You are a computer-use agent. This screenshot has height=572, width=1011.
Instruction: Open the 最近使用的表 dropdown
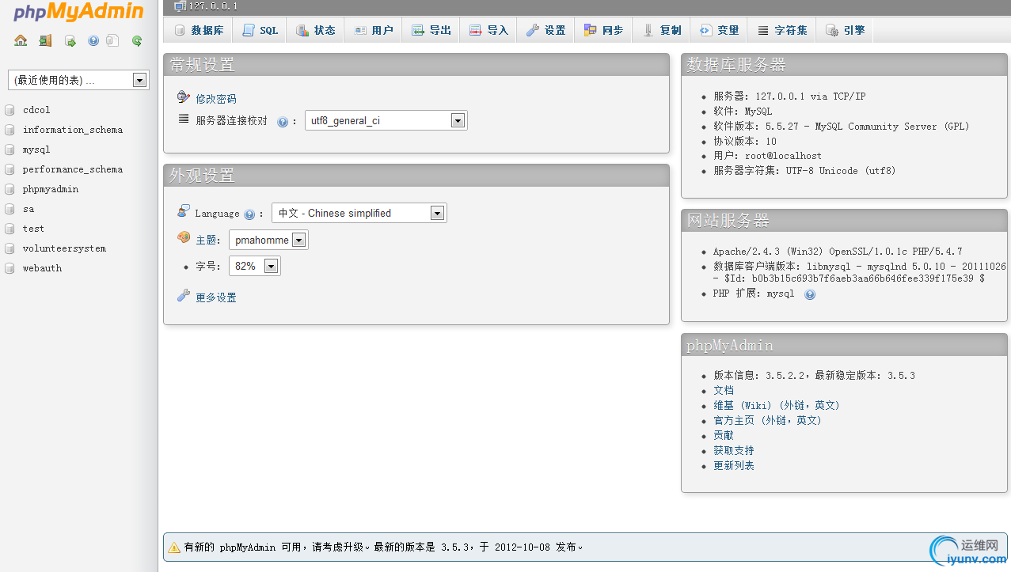tap(78, 80)
